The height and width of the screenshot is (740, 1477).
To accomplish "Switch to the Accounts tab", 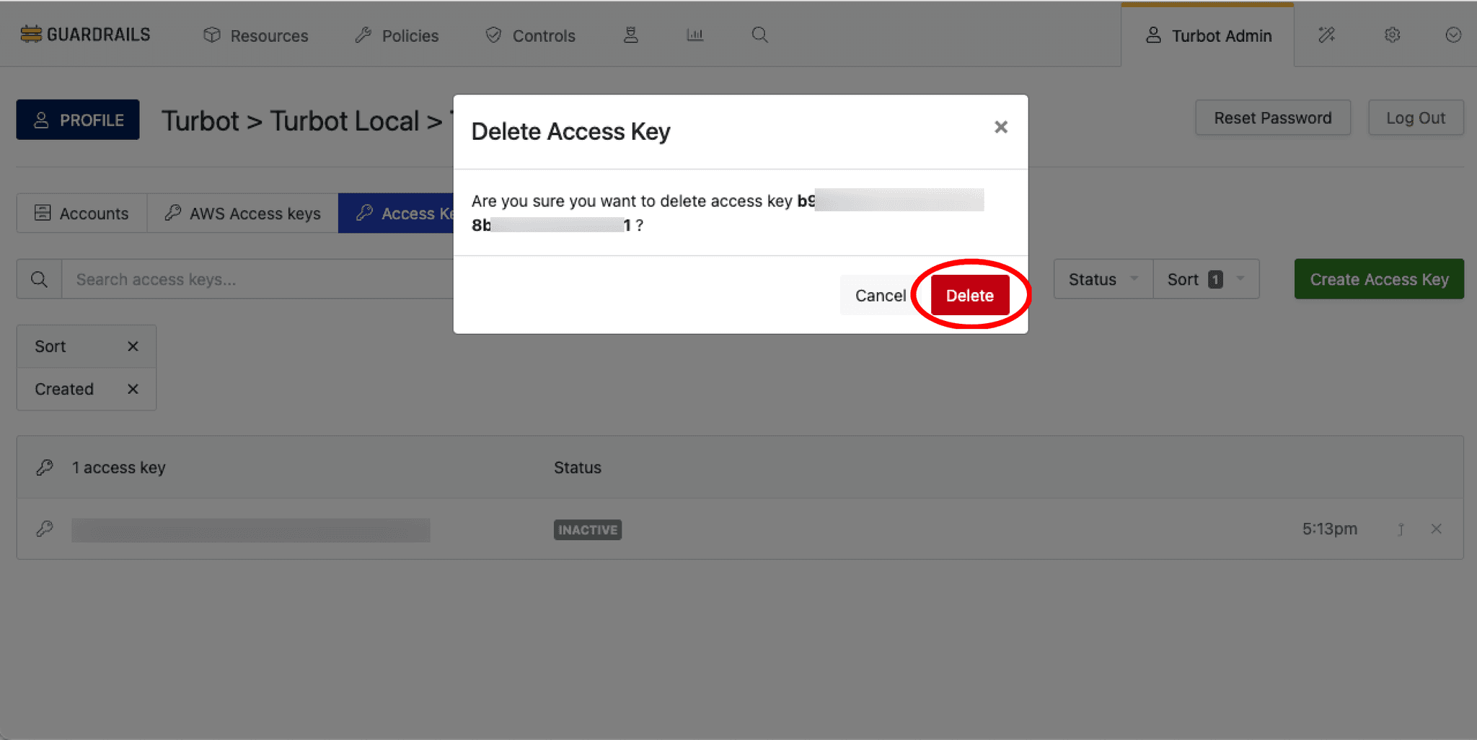I will pos(81,213).
